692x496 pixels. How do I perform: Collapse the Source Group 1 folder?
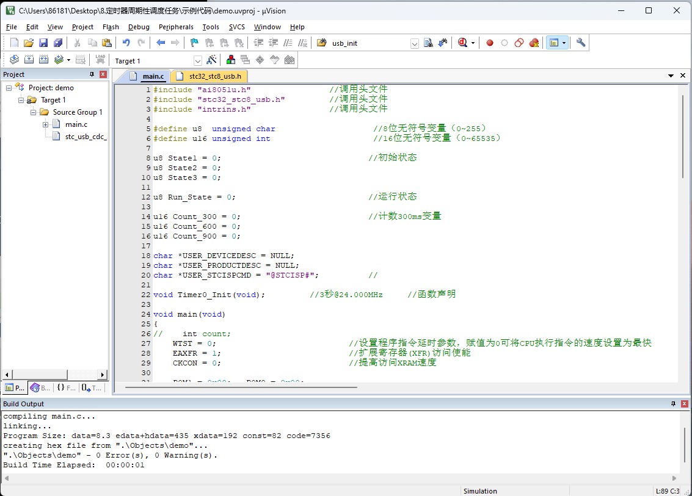34,112
